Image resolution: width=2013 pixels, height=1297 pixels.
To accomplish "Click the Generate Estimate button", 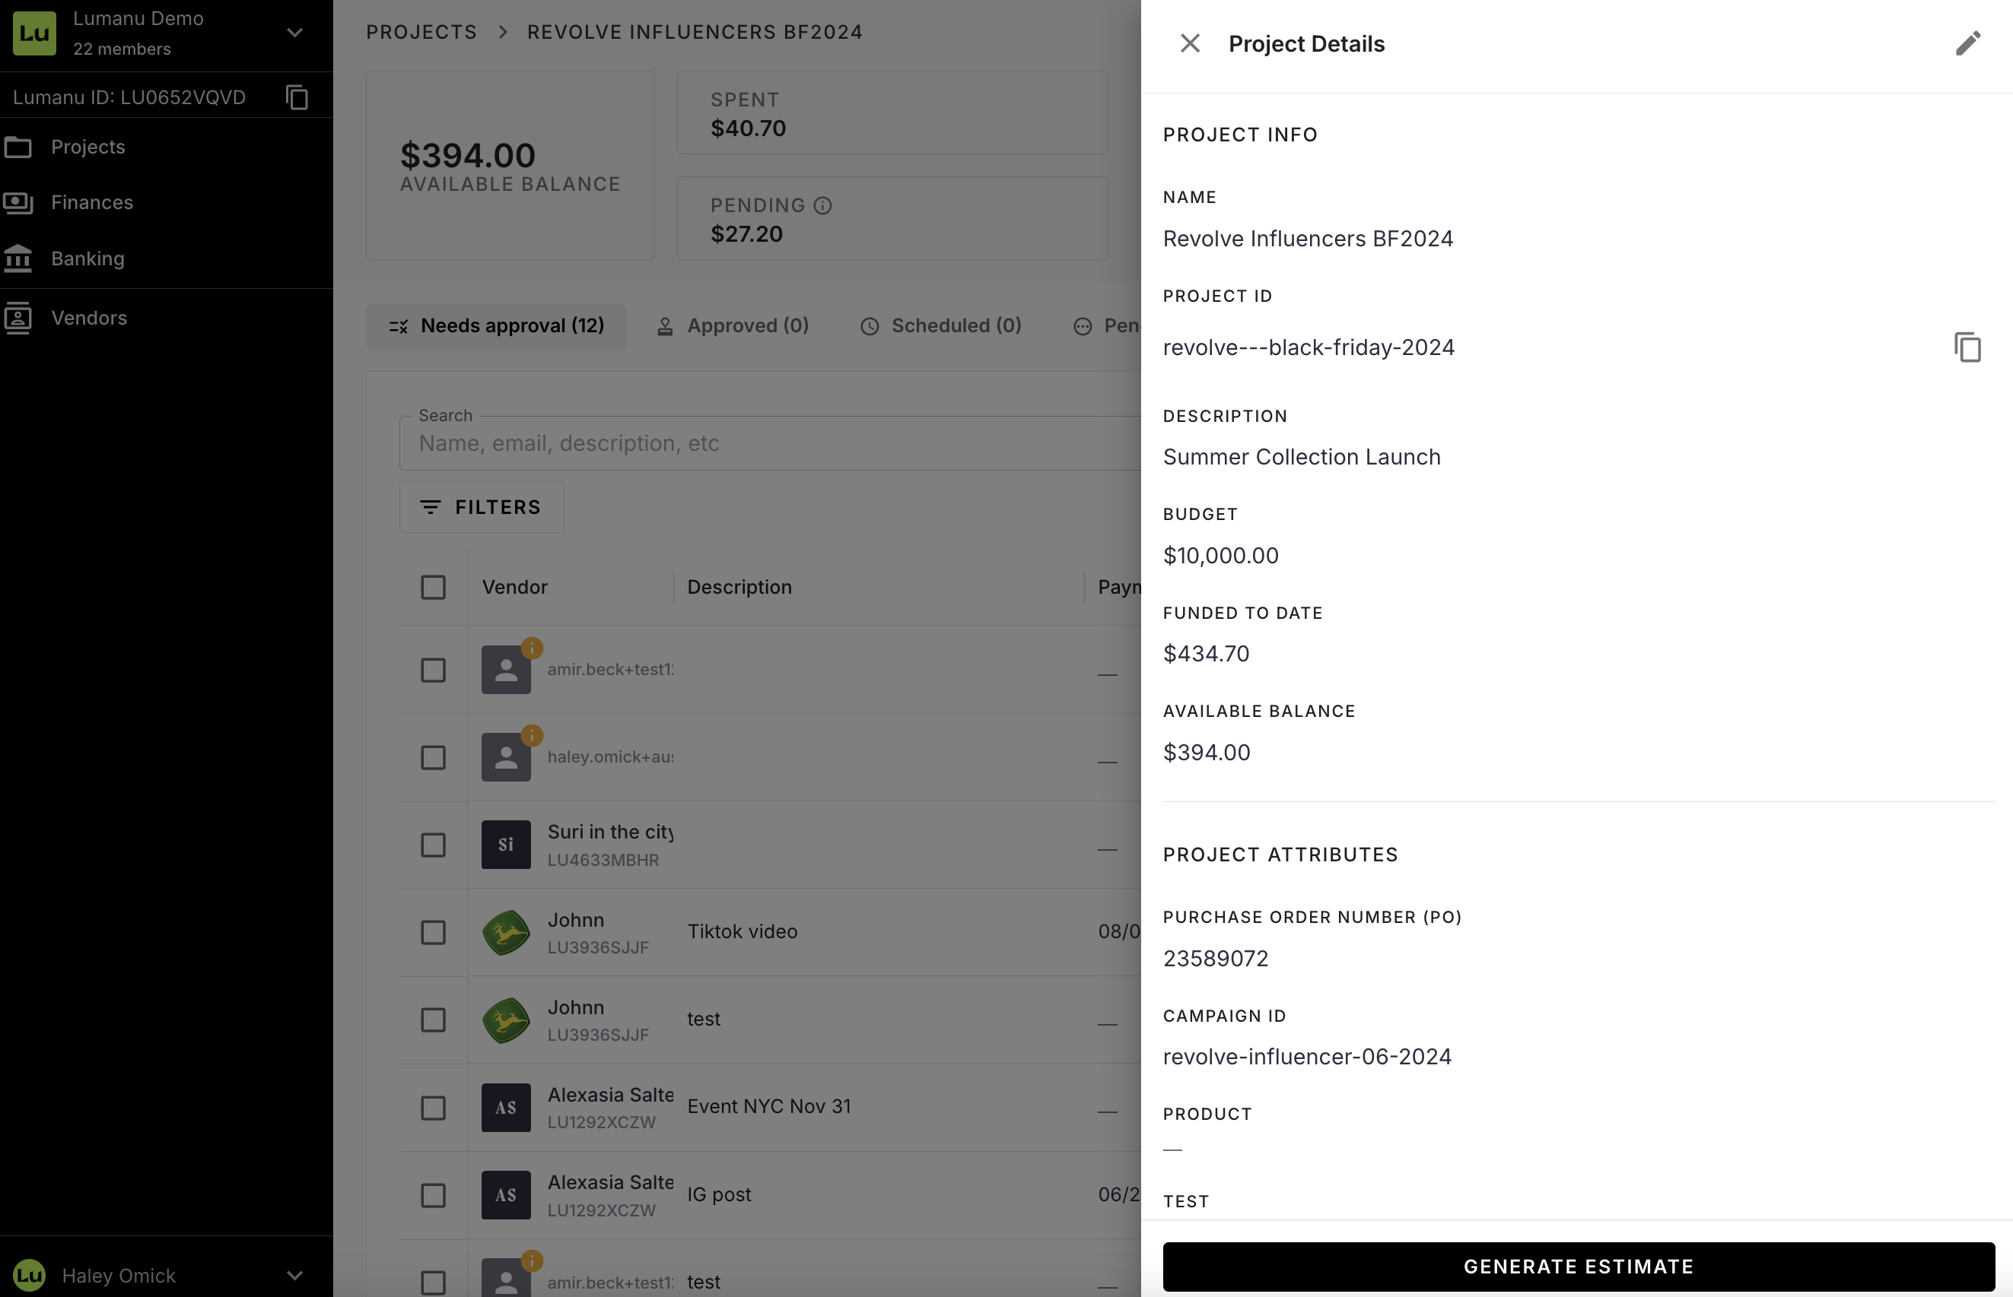I will 1578,1267.
